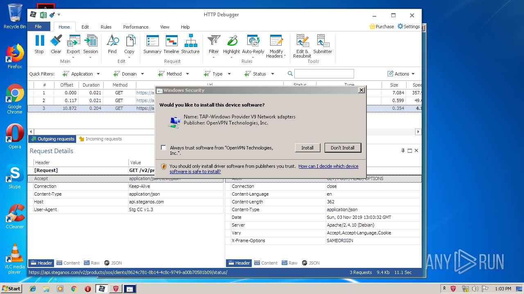Click Internet Explorer taskbar icon
This screenshot has height=294, width=524.
click(33, 289)
